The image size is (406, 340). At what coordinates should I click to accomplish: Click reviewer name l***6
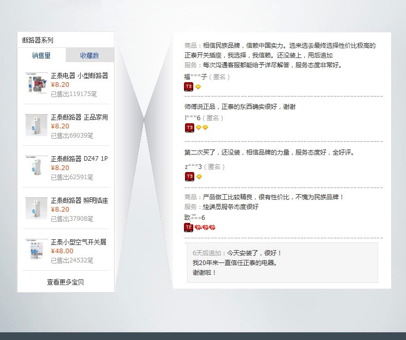tap(193, 118)
